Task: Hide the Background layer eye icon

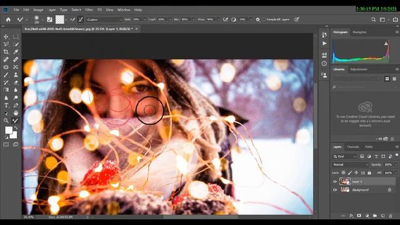Action: [335, 190]
